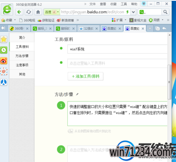The height and width of the screenshot is (162, 176).
Task: Jump to 其他 in page navigation
Action: [22, 74]
